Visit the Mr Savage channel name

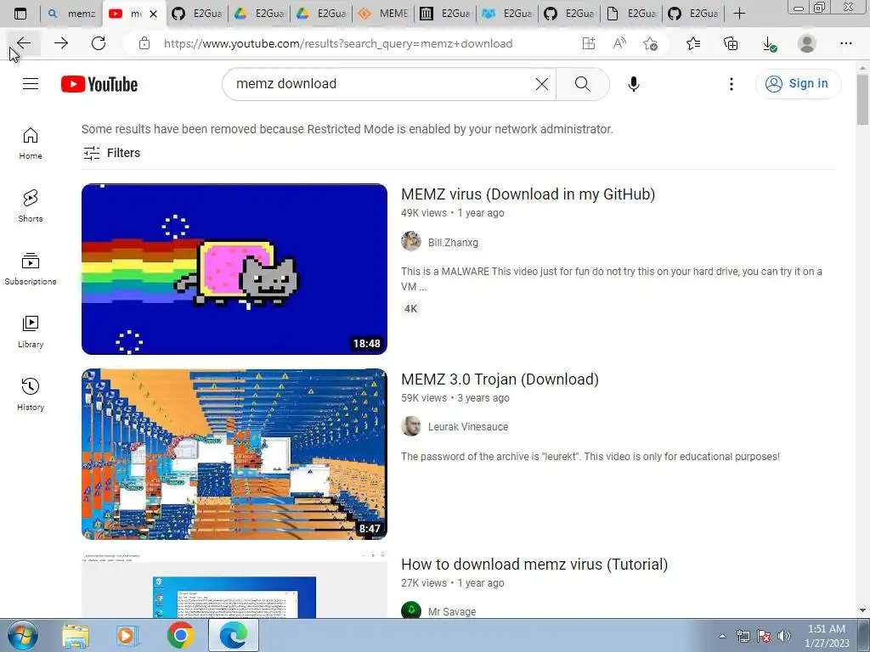click(x=452, y=611)
